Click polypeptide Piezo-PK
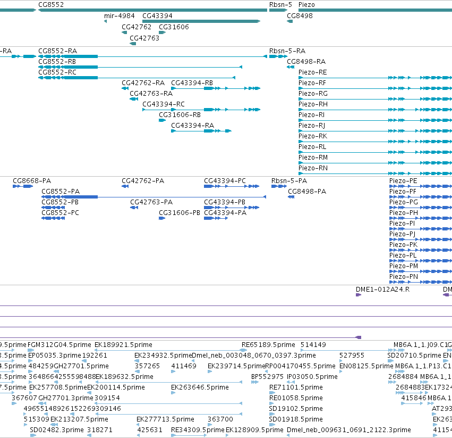This screenshot has width=452, height=438. 403,245
